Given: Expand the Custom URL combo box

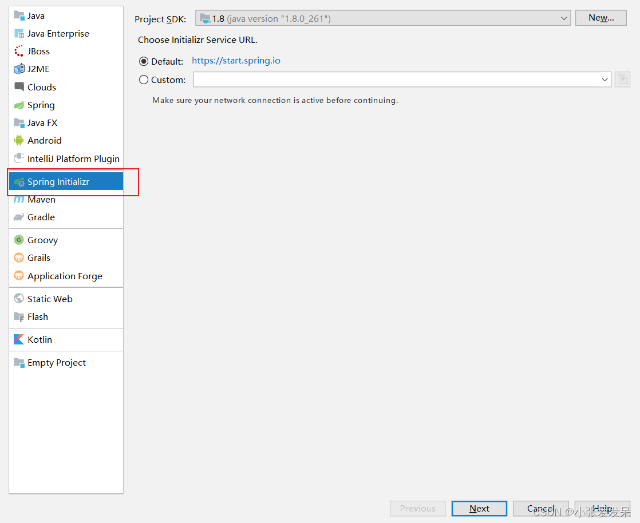Looking at the screenshot, I should [605, 80].
